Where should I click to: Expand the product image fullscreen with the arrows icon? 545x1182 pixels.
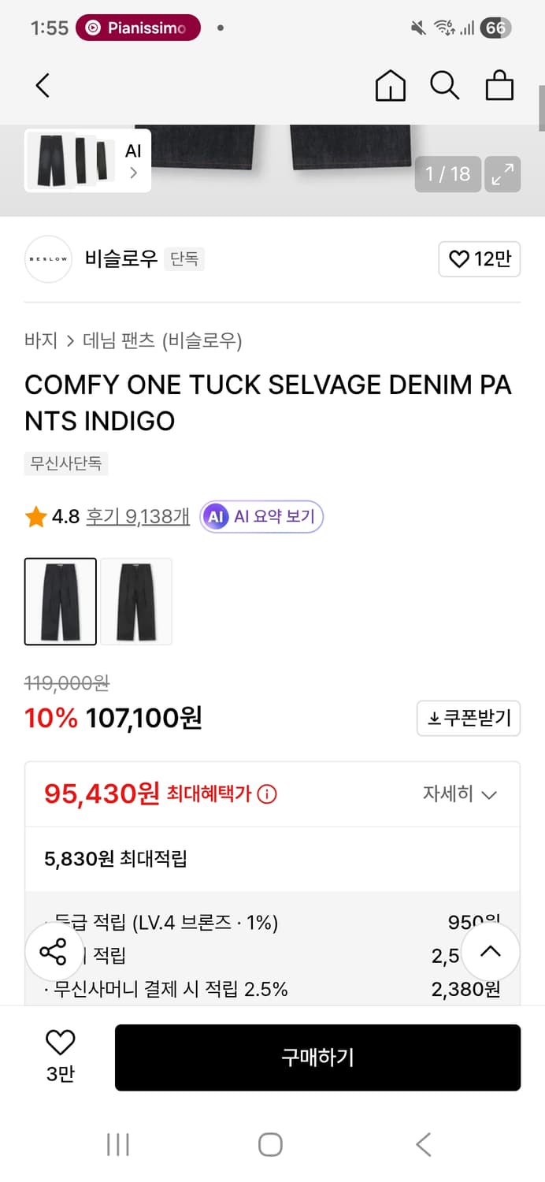[502, 173]
